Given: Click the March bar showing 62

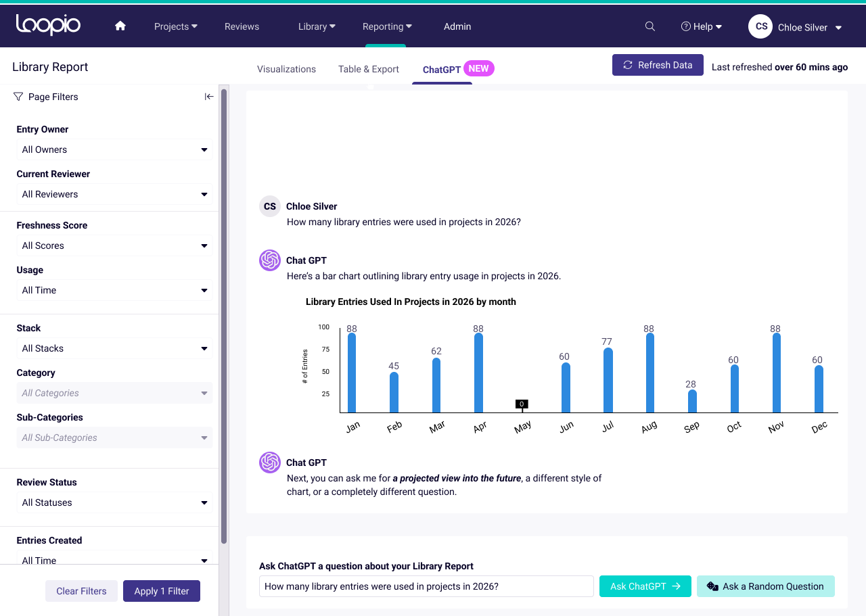Looking at the screenshot, I should [436, 385].
